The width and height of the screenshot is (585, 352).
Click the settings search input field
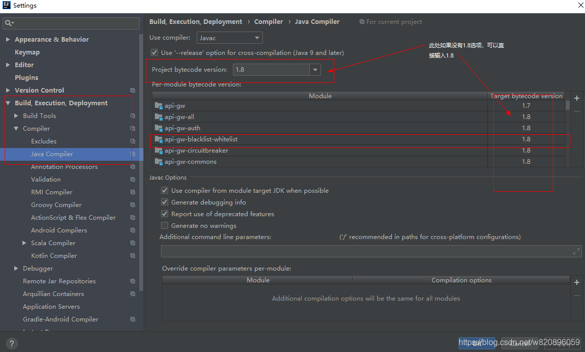tap(71, 23)
